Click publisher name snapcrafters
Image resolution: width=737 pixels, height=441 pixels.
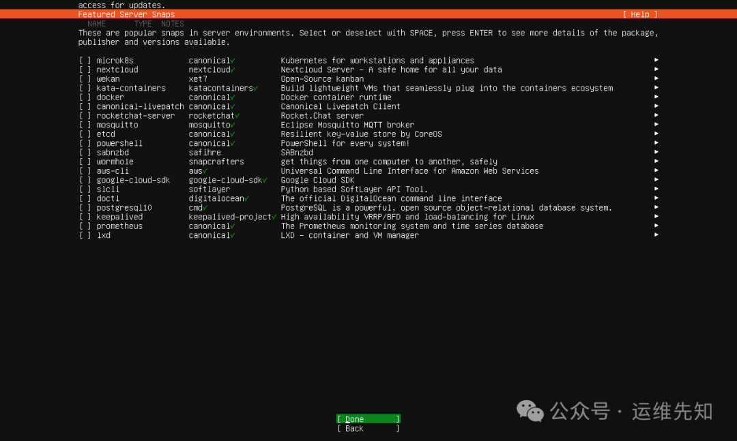coord(216,162)
